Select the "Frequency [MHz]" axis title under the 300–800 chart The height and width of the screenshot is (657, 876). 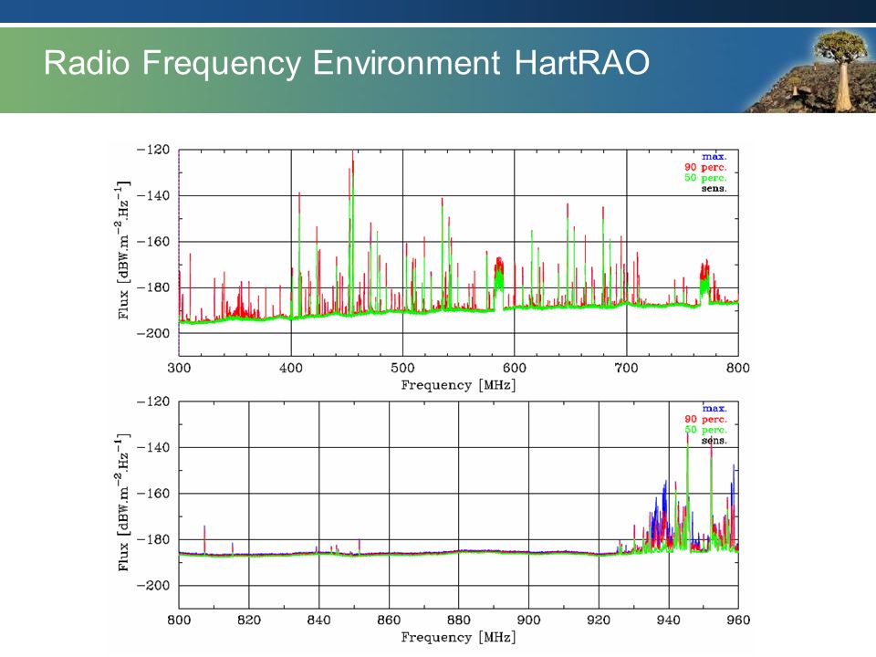458,385
